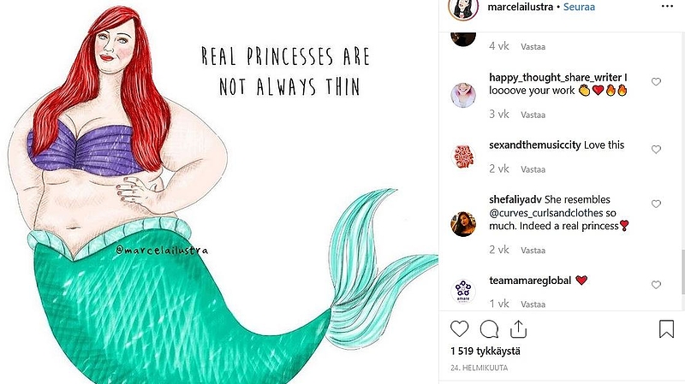Open the happy_thought_share_writer username

point(555,78)
